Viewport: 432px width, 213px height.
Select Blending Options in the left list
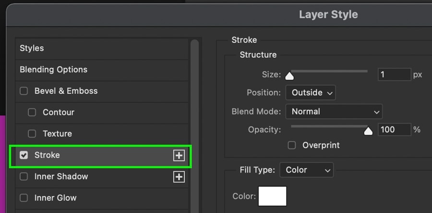[x=102, y=70]
